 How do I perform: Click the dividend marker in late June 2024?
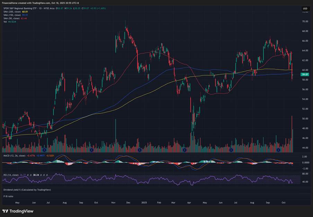[44, 150]
